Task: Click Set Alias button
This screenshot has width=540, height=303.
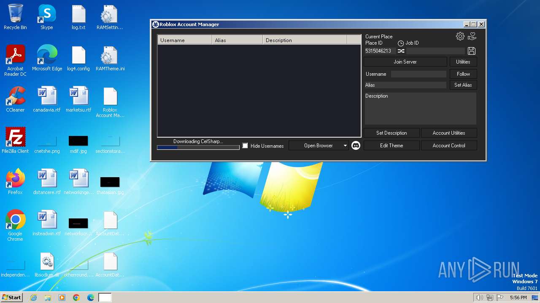Action: click(463, 85)
